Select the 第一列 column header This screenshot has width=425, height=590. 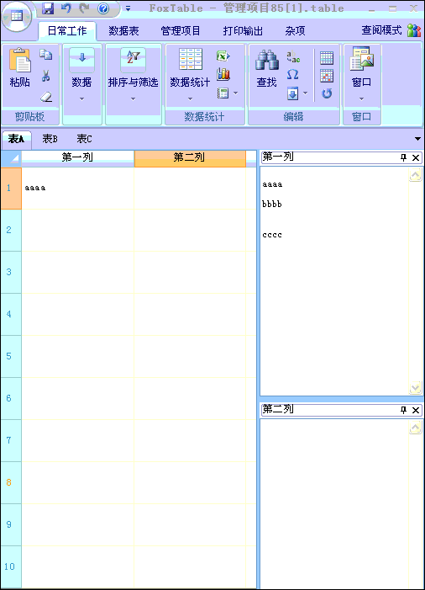(77, 157)
